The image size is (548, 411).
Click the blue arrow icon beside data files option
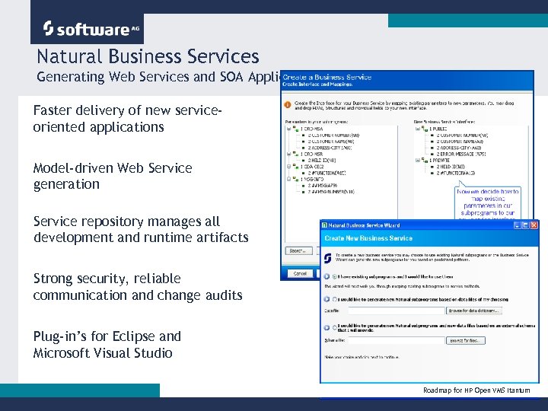click(327, 300)
